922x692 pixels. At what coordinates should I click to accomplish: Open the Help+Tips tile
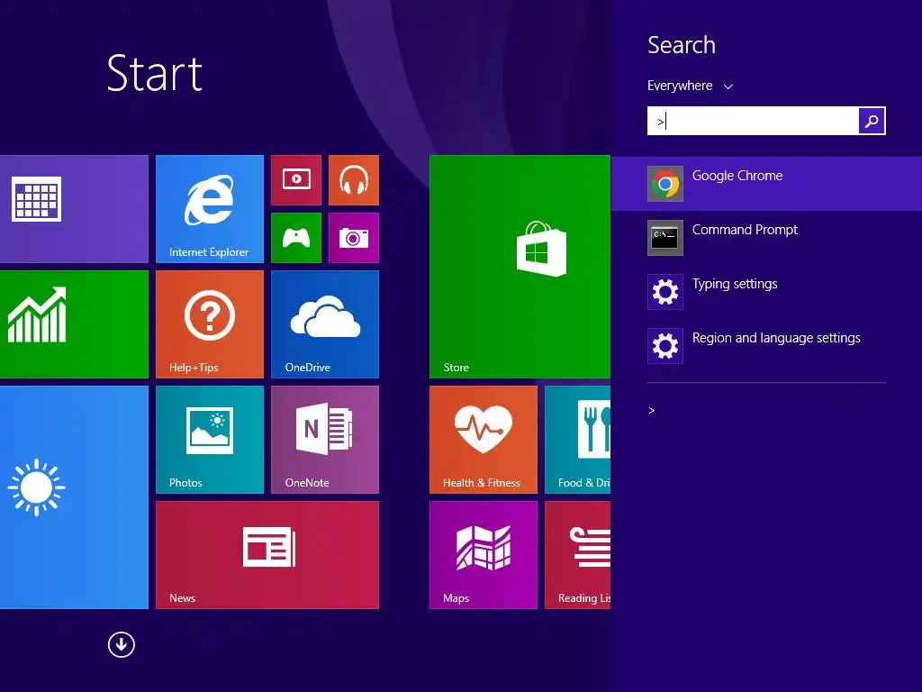pyautogui.click(x=209, y=324)
